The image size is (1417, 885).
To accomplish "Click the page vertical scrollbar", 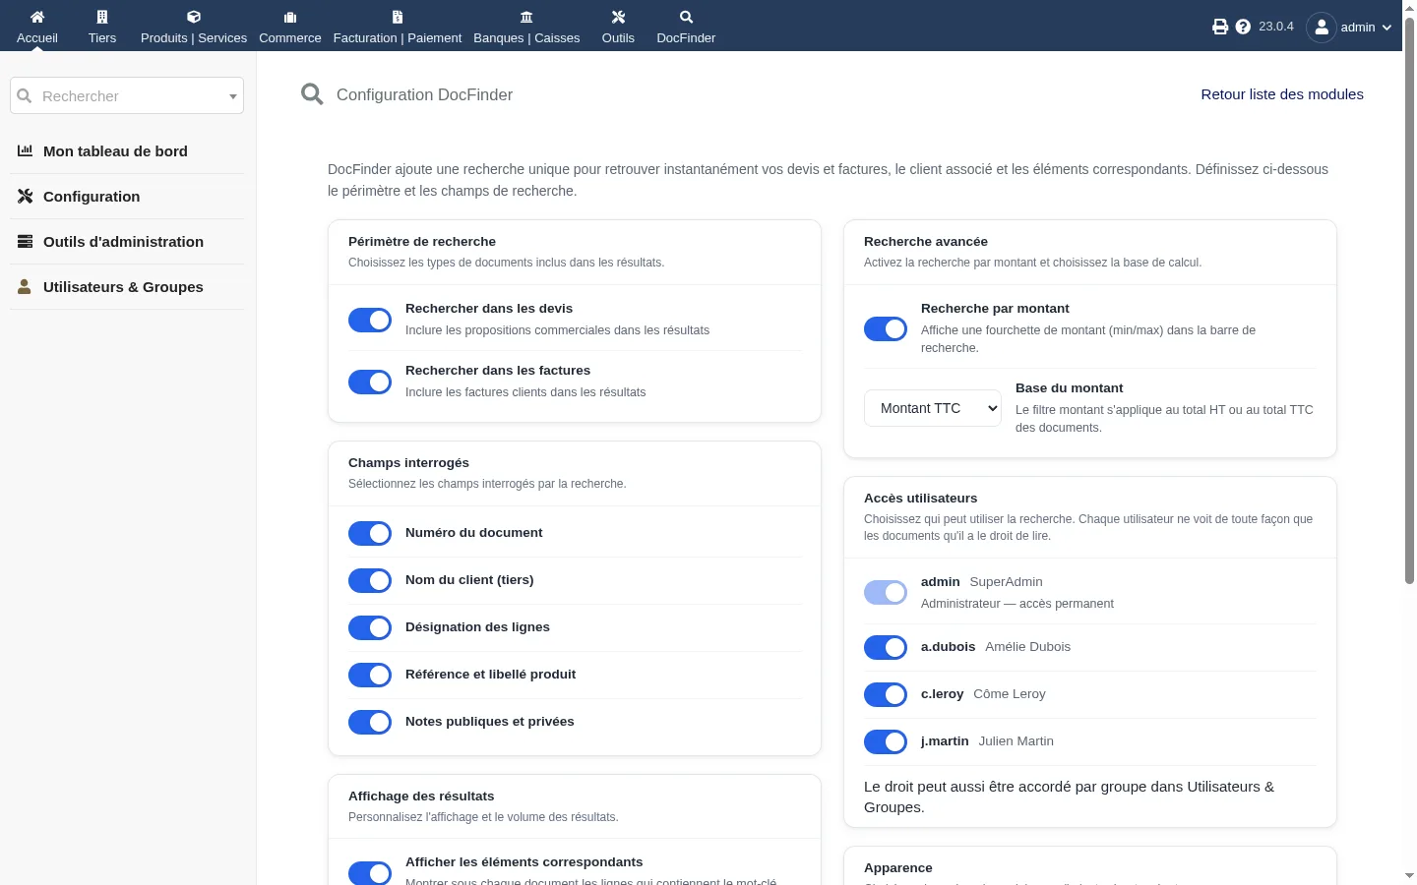I will click(1409, 301).
